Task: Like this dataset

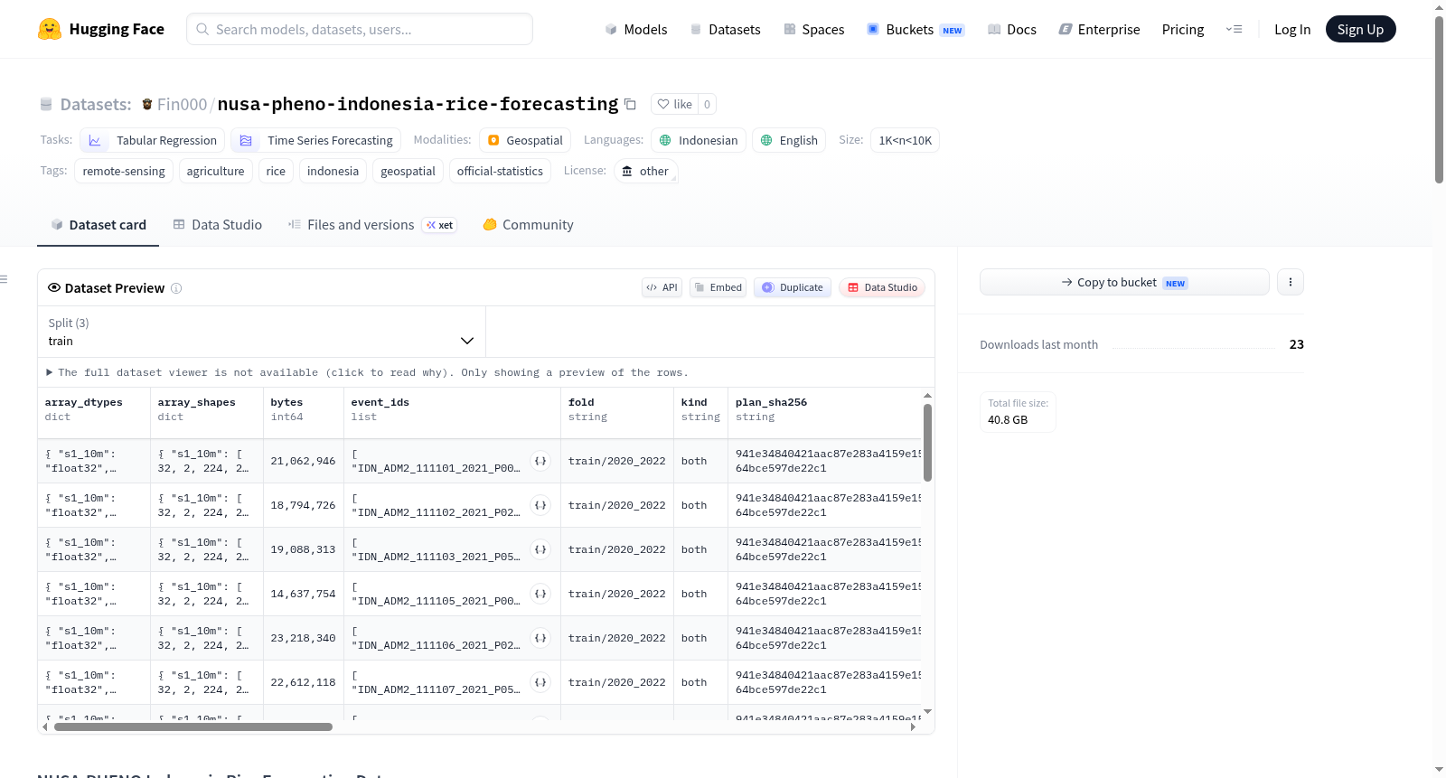Action: click(675, 105)
